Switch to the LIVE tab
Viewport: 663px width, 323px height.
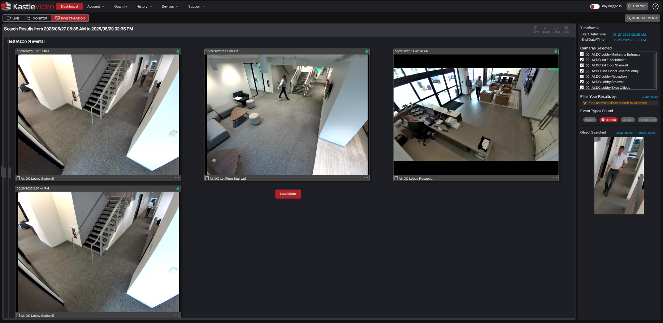[13, 18]
